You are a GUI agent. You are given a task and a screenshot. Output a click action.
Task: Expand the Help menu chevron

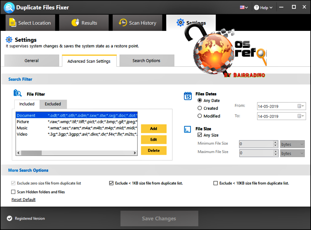click(271, 7)
